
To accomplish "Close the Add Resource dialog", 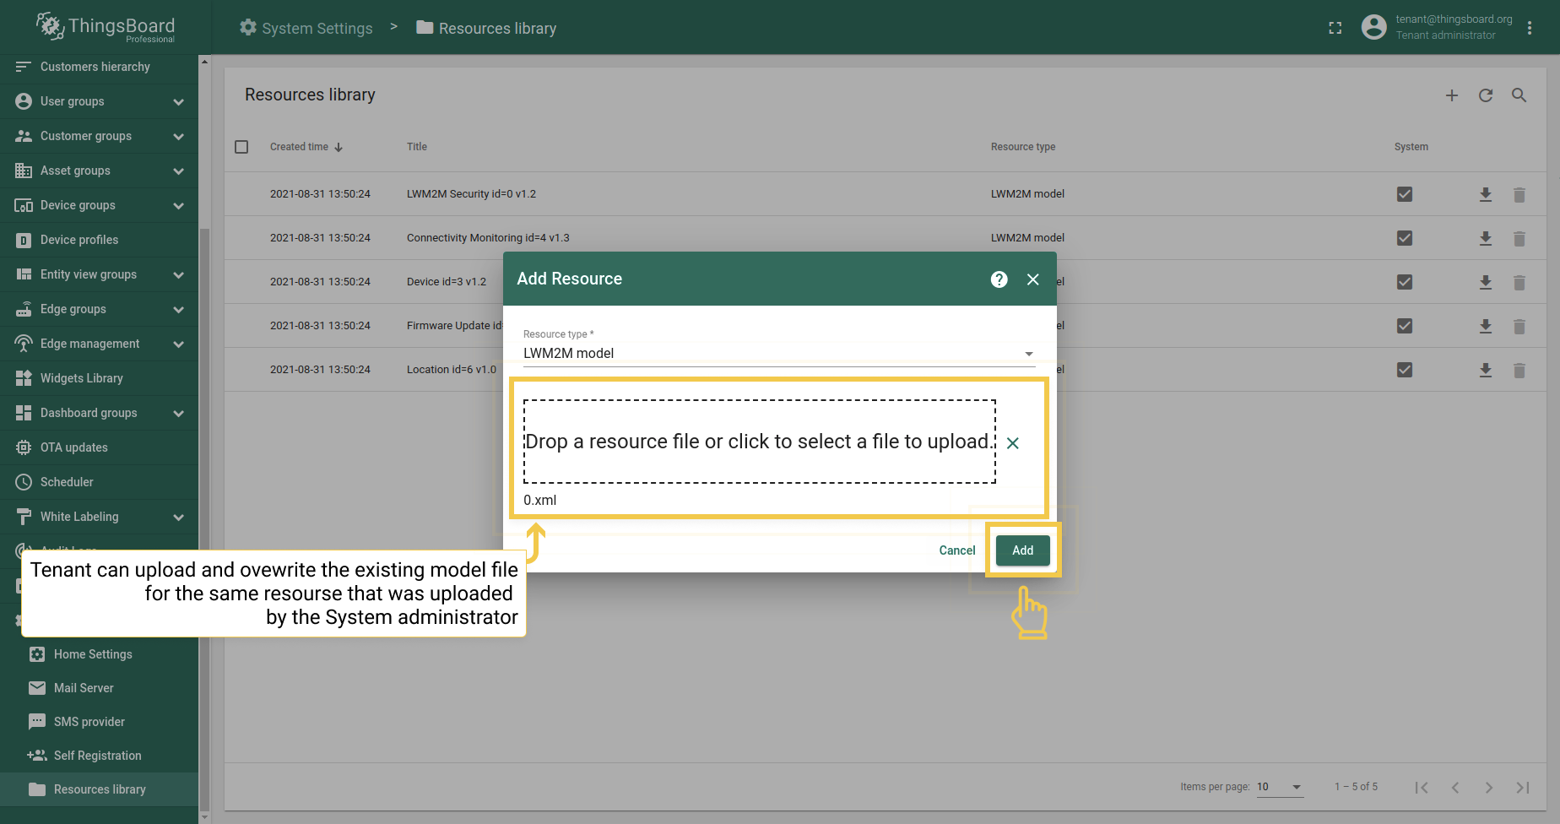I will (x=1033, y=279).
